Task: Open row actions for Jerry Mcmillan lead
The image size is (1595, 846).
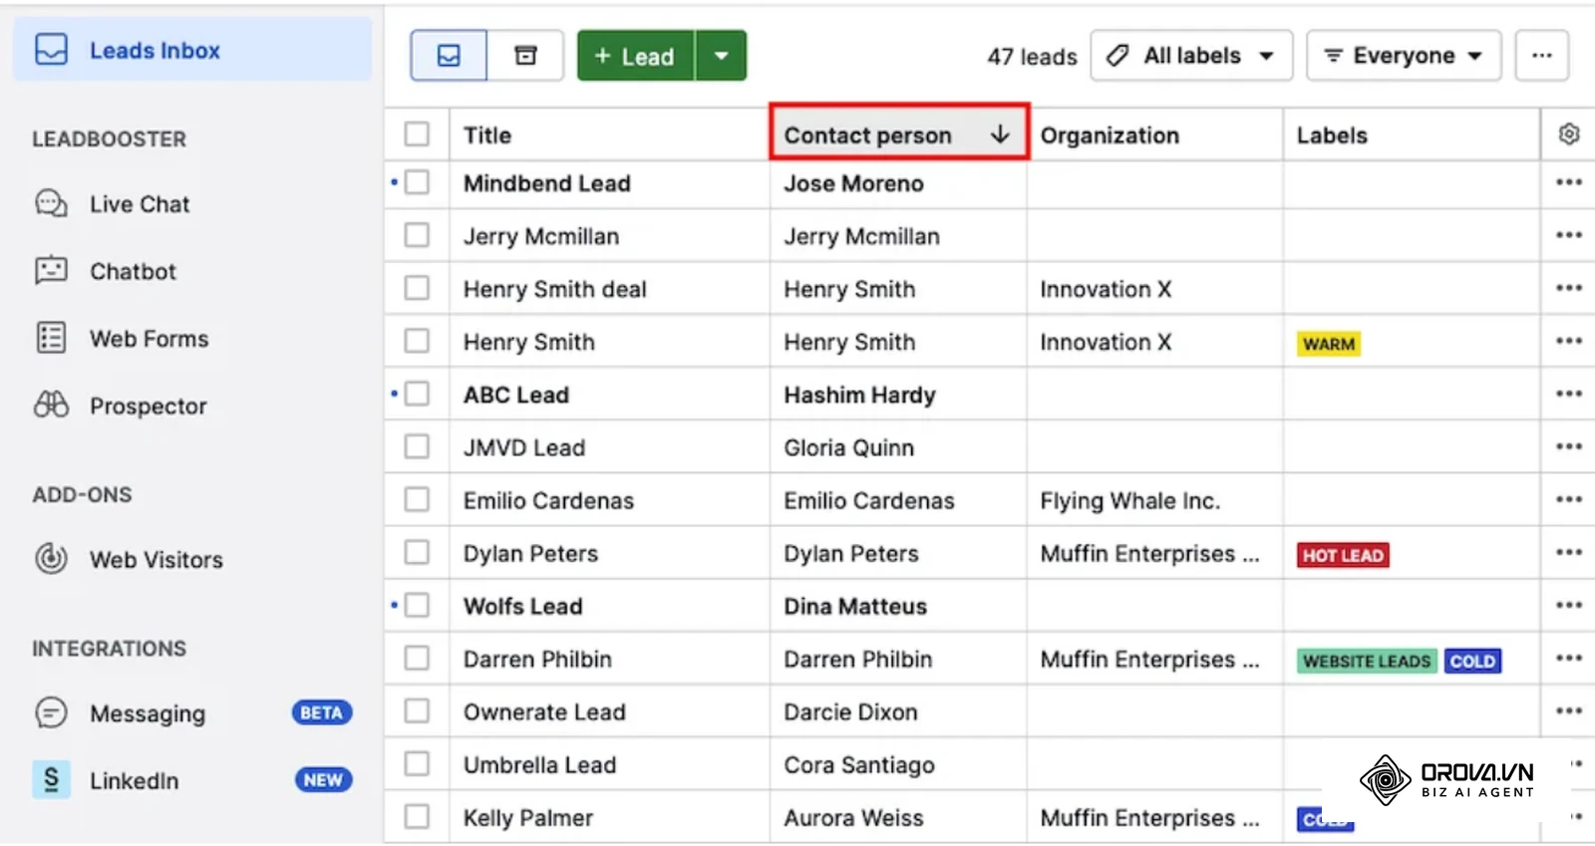Action: tap(1569, 235)
